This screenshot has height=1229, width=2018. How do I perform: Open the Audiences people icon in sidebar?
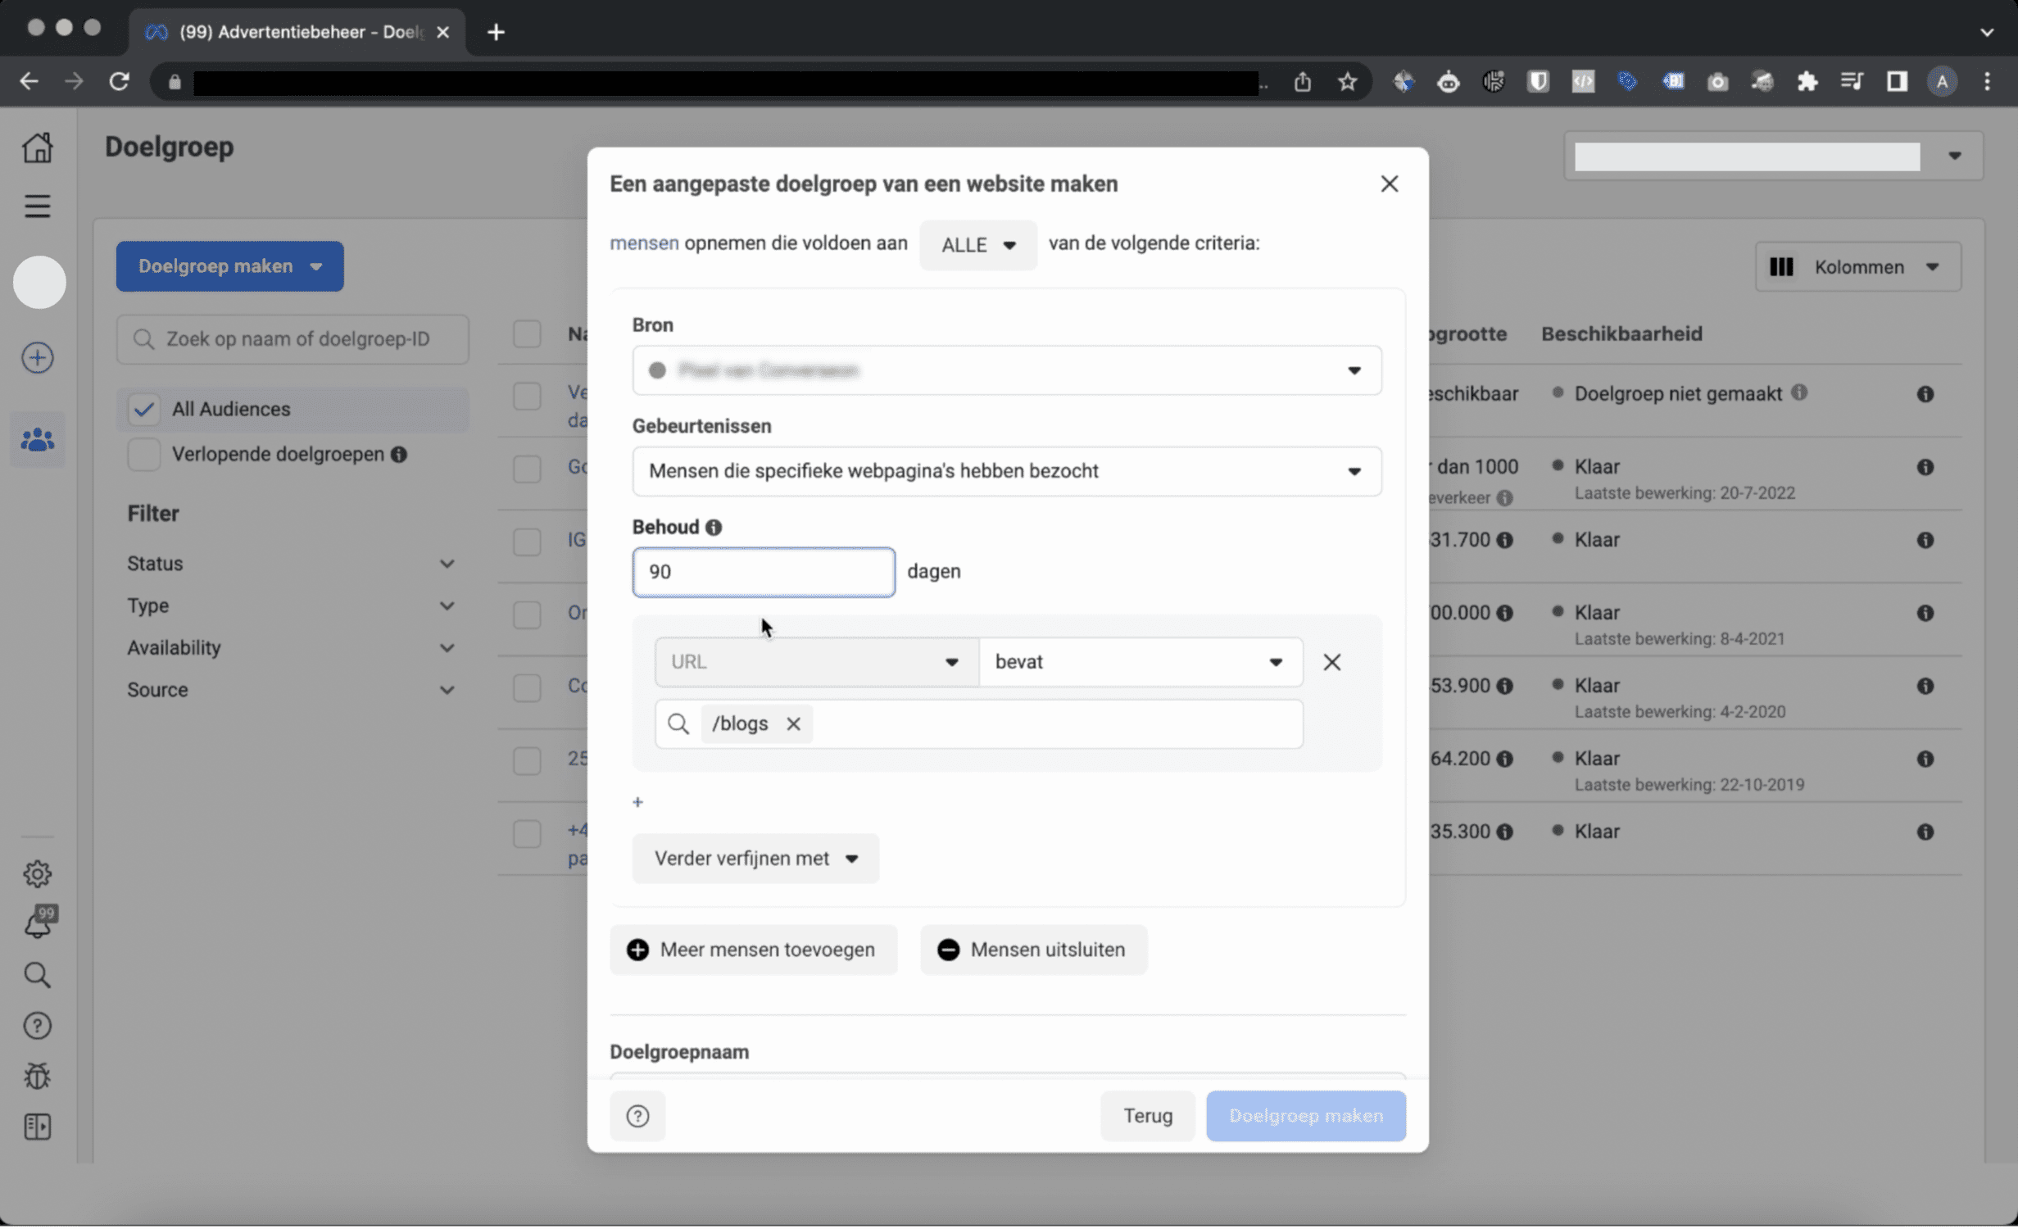tap(38, 441)
